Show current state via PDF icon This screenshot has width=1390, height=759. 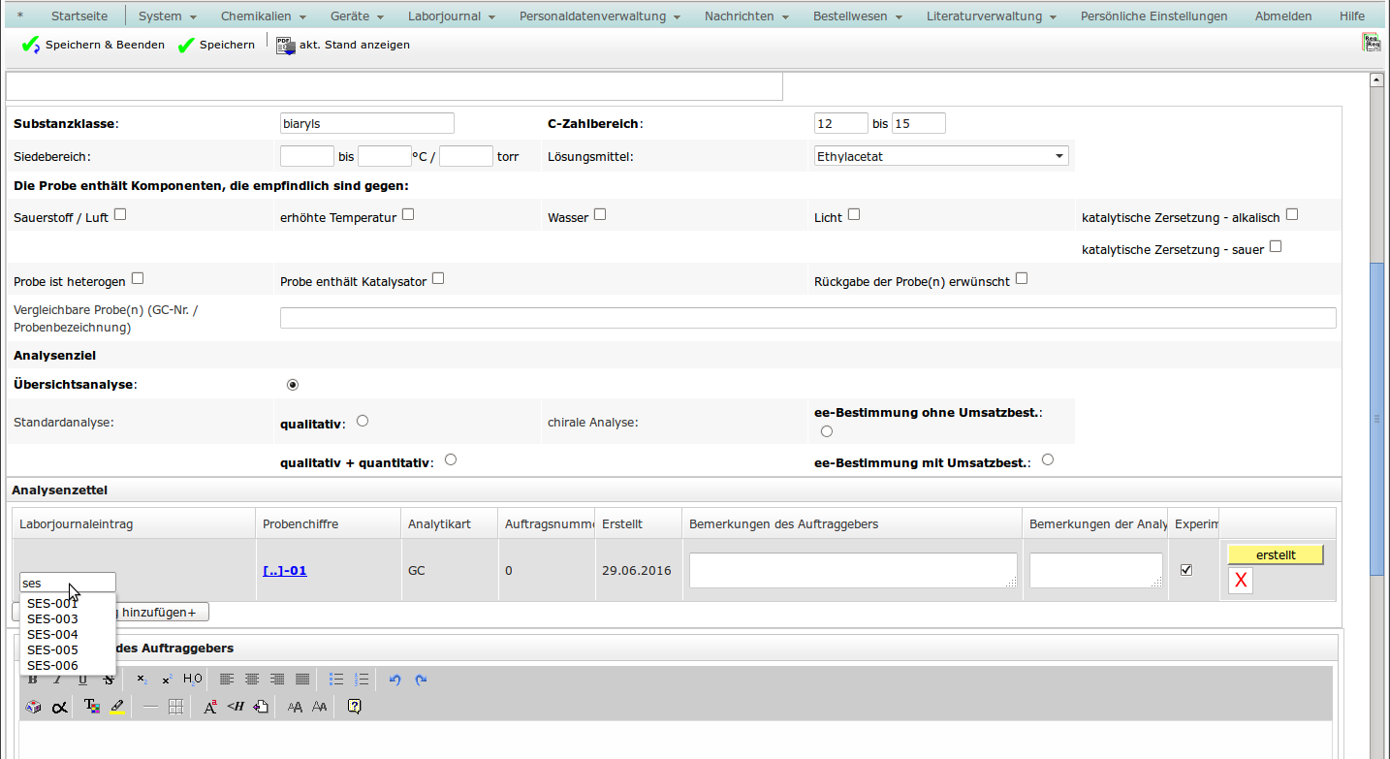(285, 46)
